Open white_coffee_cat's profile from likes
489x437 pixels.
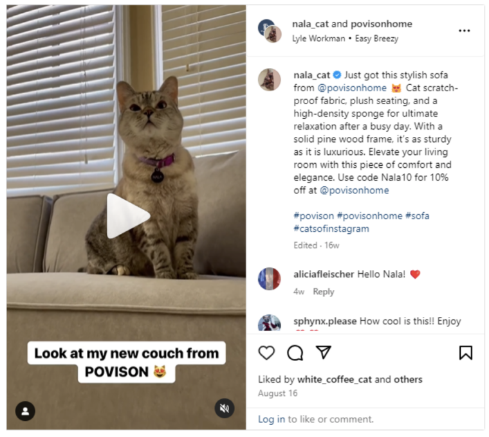tap(335, 380)
